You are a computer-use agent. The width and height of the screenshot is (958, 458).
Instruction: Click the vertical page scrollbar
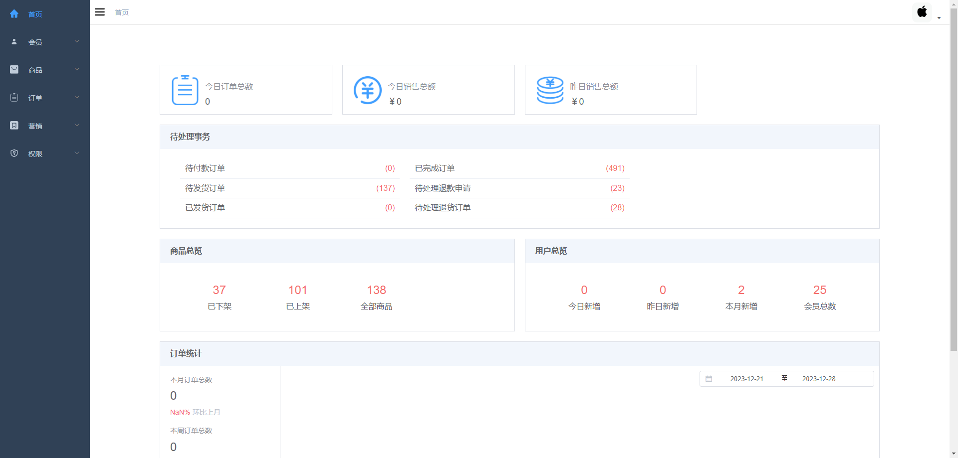coord(954,179)
